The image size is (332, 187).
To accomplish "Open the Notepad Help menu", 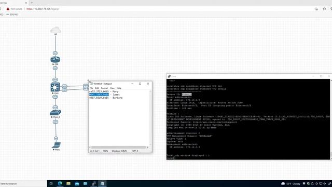I will click(119, 88).
